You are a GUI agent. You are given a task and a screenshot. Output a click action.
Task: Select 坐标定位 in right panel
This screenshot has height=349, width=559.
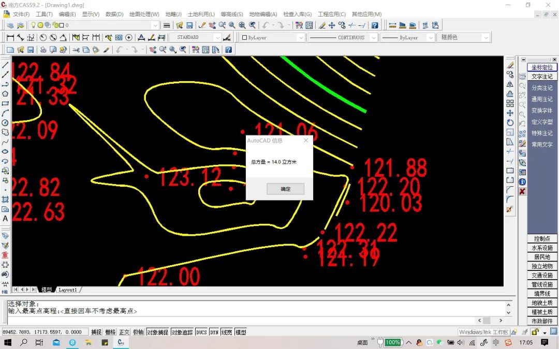click(x=542, y=67)
